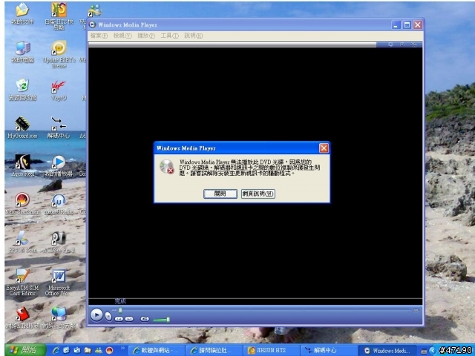Screen dimensions: 475x356
Task: Switch to the JIHSUN HTS taskbar button
Action: pyautogui.click(x=271, y=351)
